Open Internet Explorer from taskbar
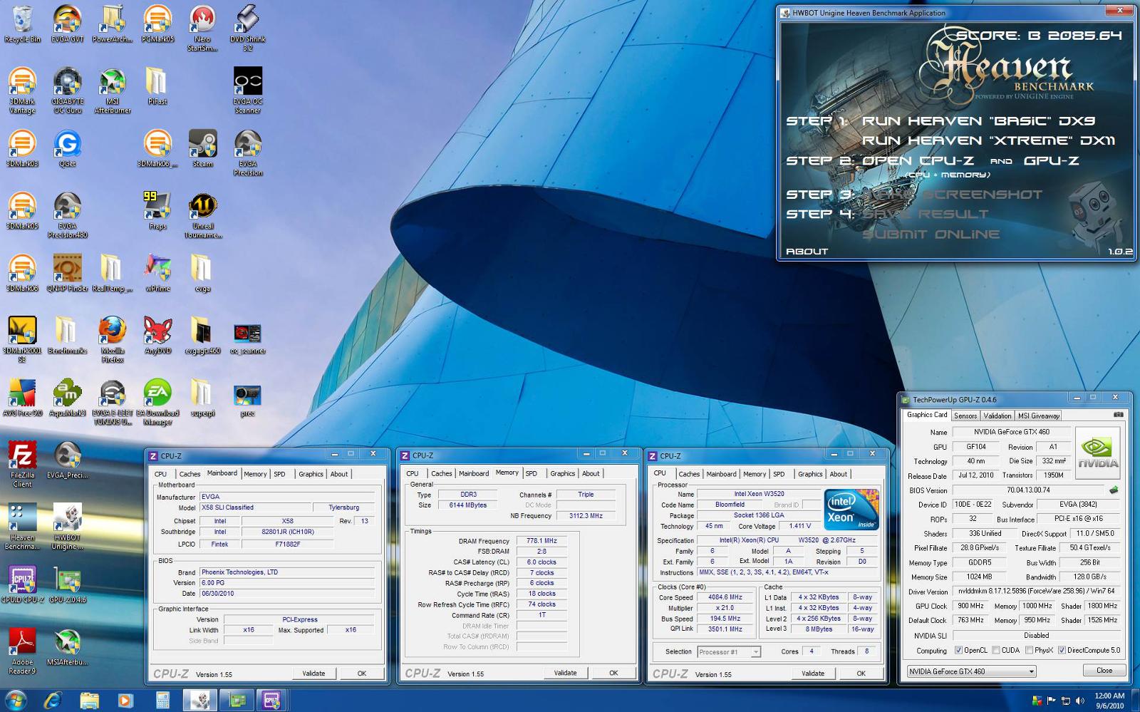Screen dimensions: 1140x712 (53, 700)
